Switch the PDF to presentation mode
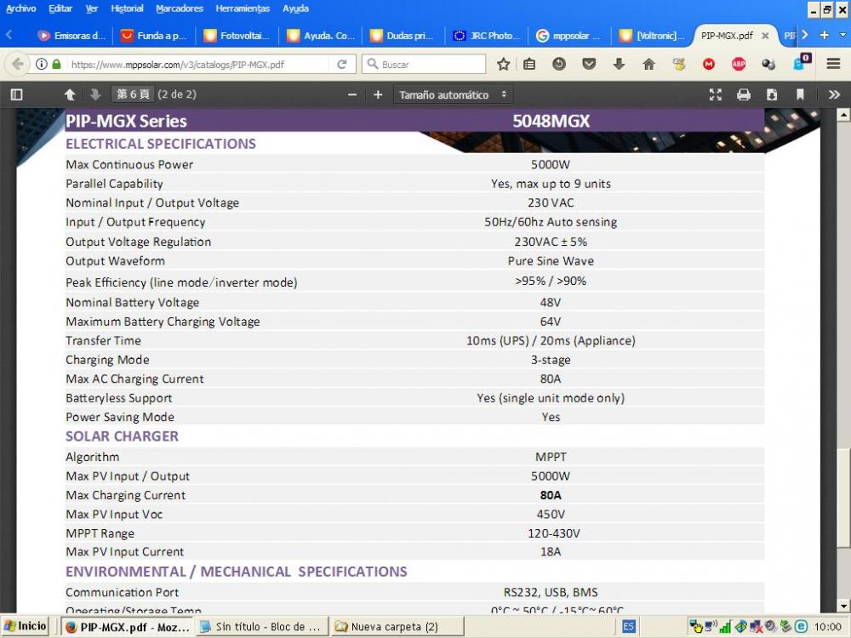 pyautogui.click(x=716, y=94)
